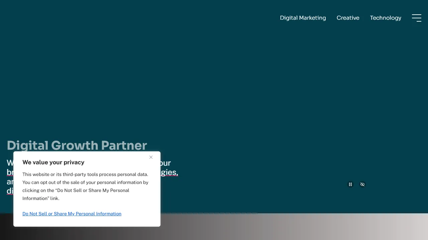
Task: Disable video visuals with the crossed-eye icon
Action: (362, 184)
